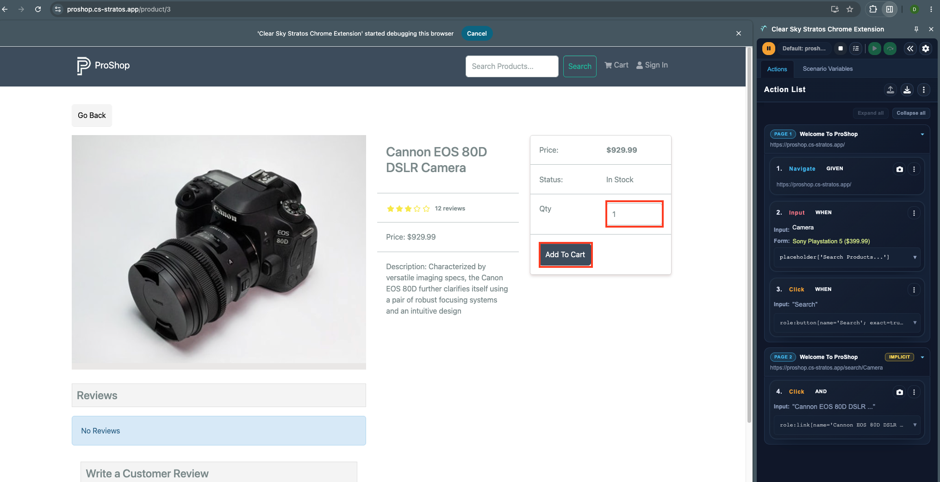Click the camera icon on Navigate step
Image resolution: width=940 pixels, height=482 pixels.
click(899, 169)
